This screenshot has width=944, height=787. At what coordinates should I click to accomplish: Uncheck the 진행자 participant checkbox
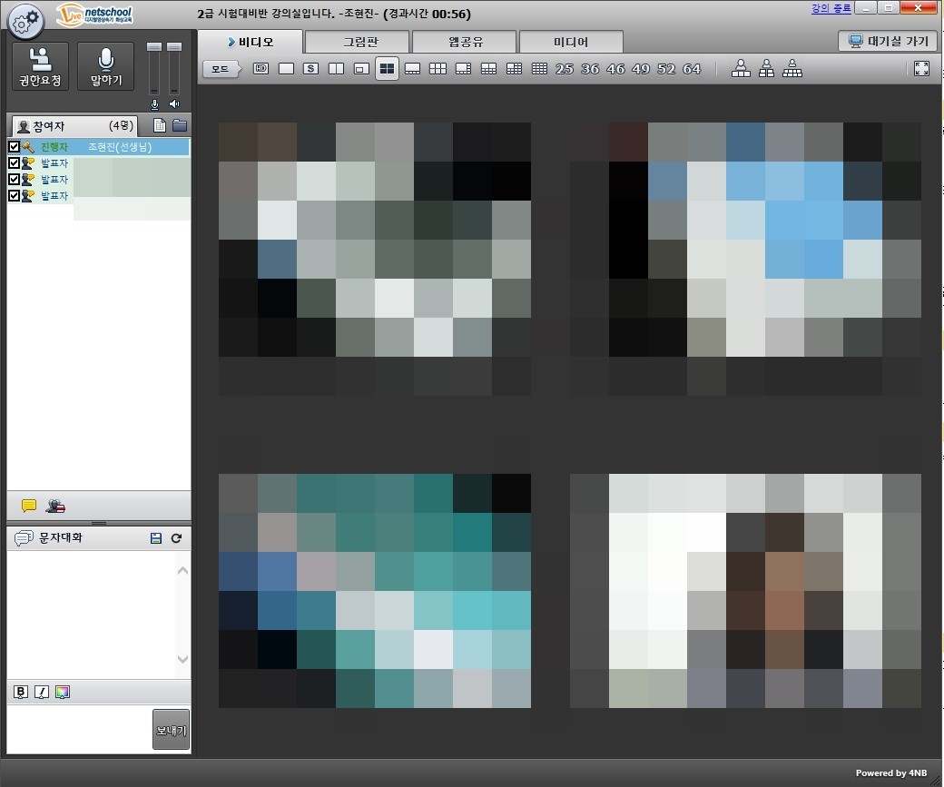click(x=14, y=147)
